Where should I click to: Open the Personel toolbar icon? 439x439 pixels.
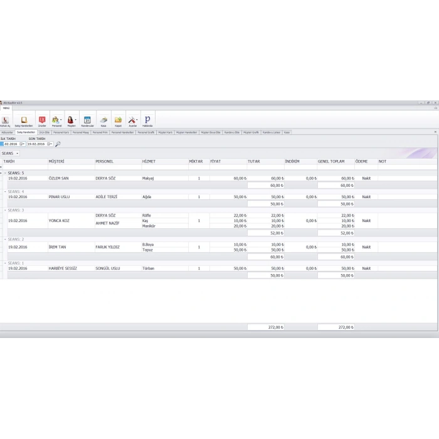56,120
